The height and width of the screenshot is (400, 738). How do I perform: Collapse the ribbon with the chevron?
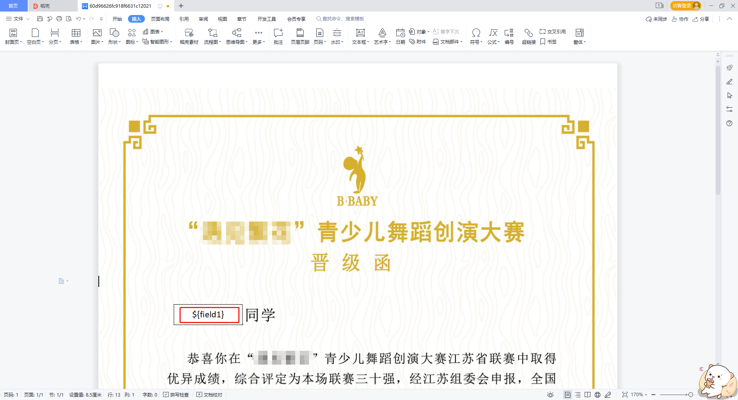(730, 19)
